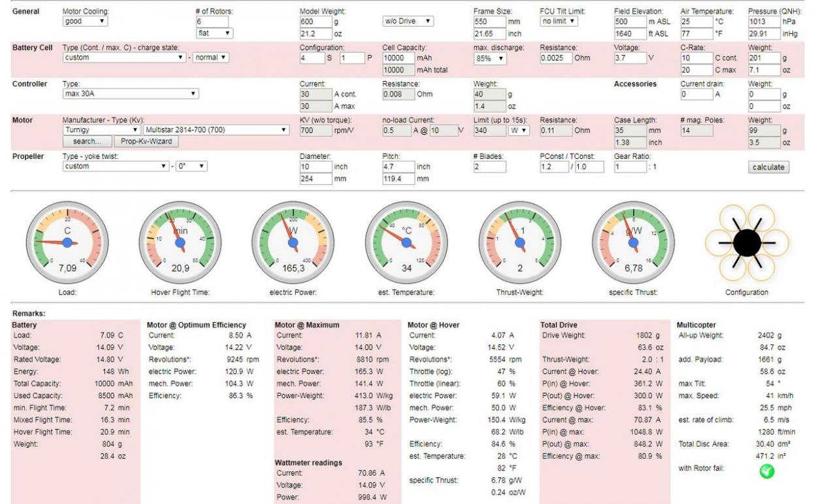
Task: Open the battery charge state dropdown
Action: (210, 58)
